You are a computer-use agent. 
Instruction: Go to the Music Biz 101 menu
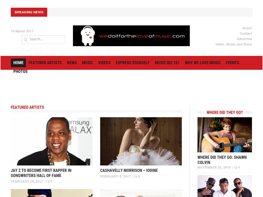pos(167,63)
